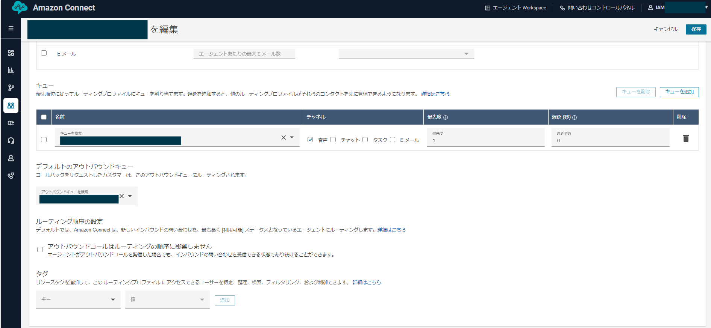Open the IAM user account menu
711x328 pixels.
(x=678, y=8)
